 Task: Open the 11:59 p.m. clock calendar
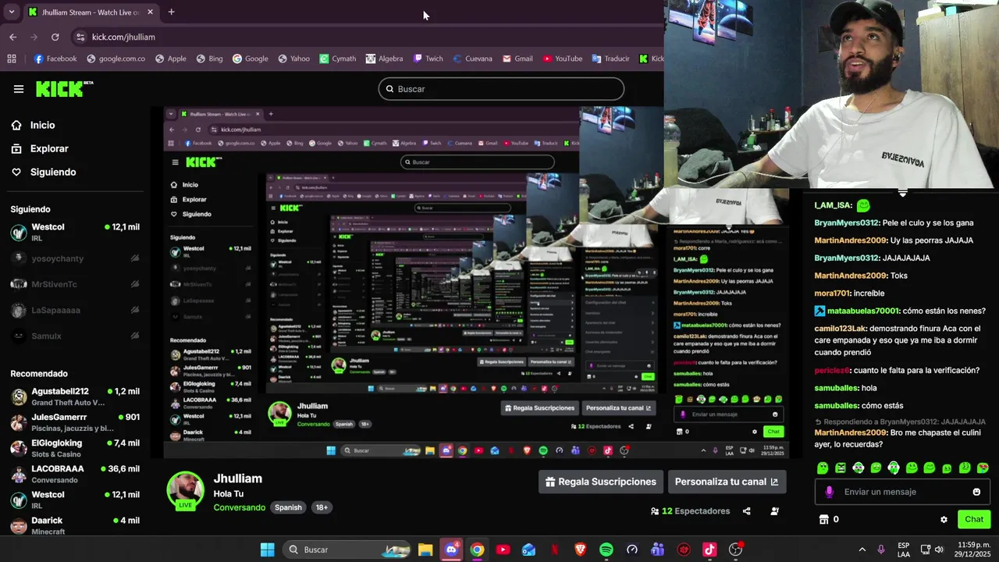(972, 550)
